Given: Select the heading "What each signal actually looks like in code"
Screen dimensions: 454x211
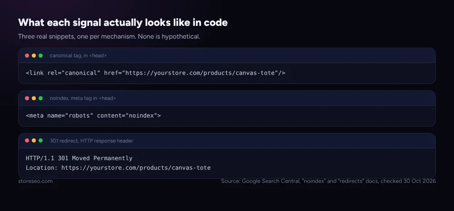Looking at the screenshot, I should pos(123,23).
